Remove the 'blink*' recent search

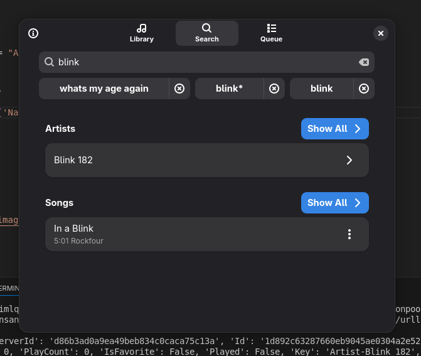(x=274, y=89)
